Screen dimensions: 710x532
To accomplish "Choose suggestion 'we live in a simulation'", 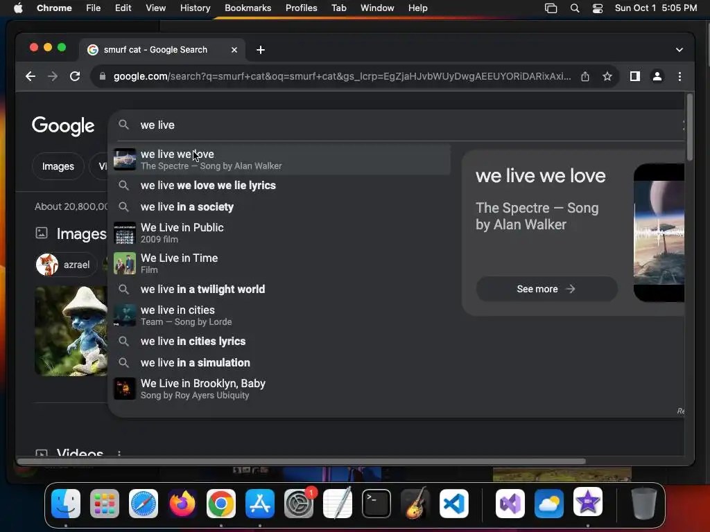I will coord(281,362).
